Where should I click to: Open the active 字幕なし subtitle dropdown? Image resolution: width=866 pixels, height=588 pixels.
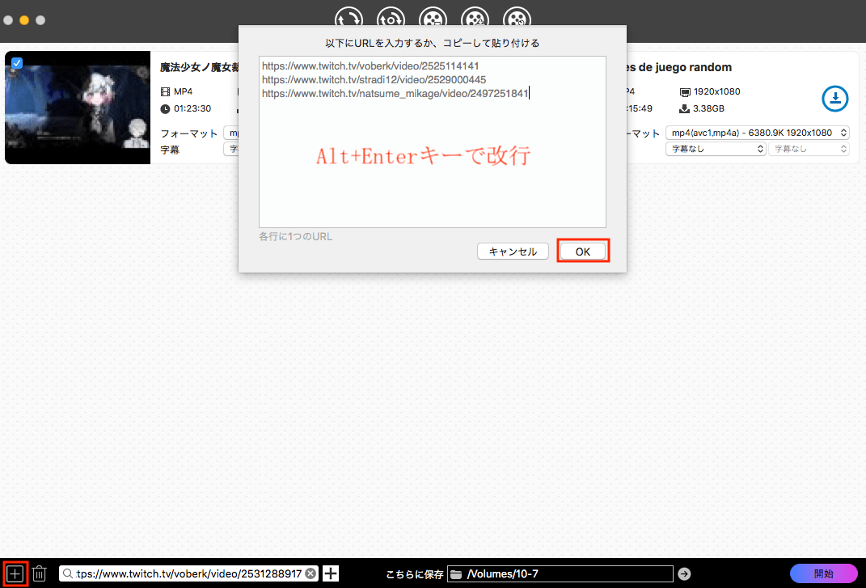point(716,149)
